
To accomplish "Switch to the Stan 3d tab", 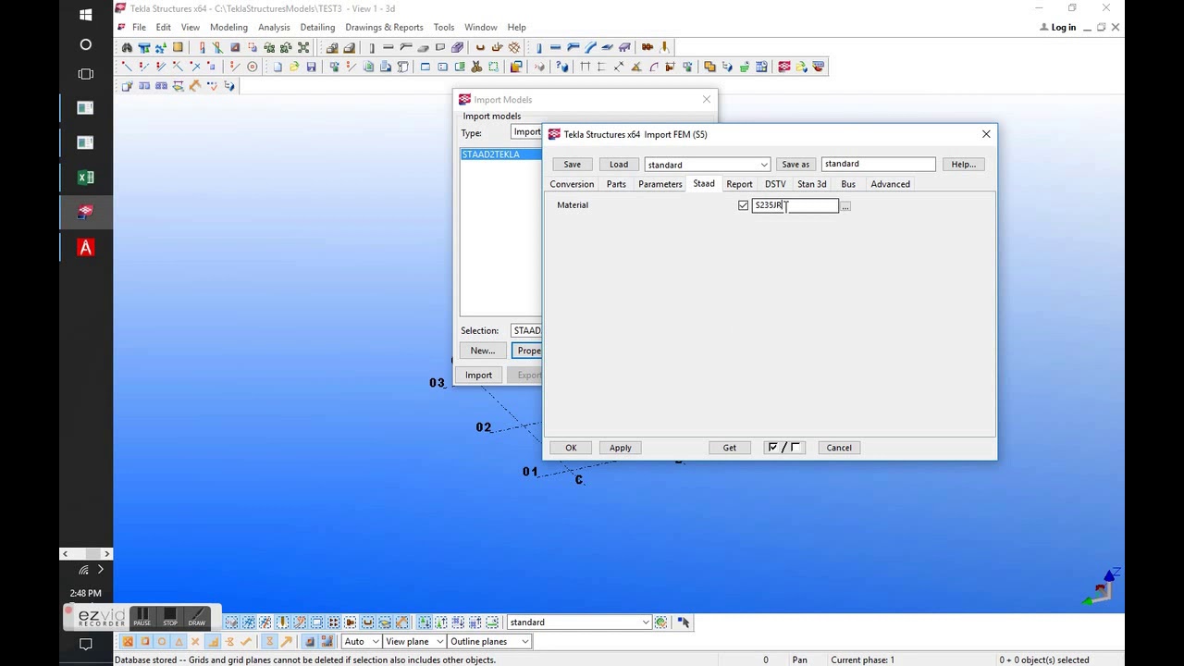I will (x=811, y=184).
